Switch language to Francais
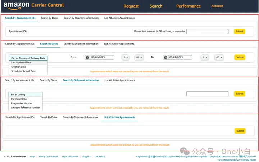The width and height of the screenshot is (259, 162). click(234, 157)
